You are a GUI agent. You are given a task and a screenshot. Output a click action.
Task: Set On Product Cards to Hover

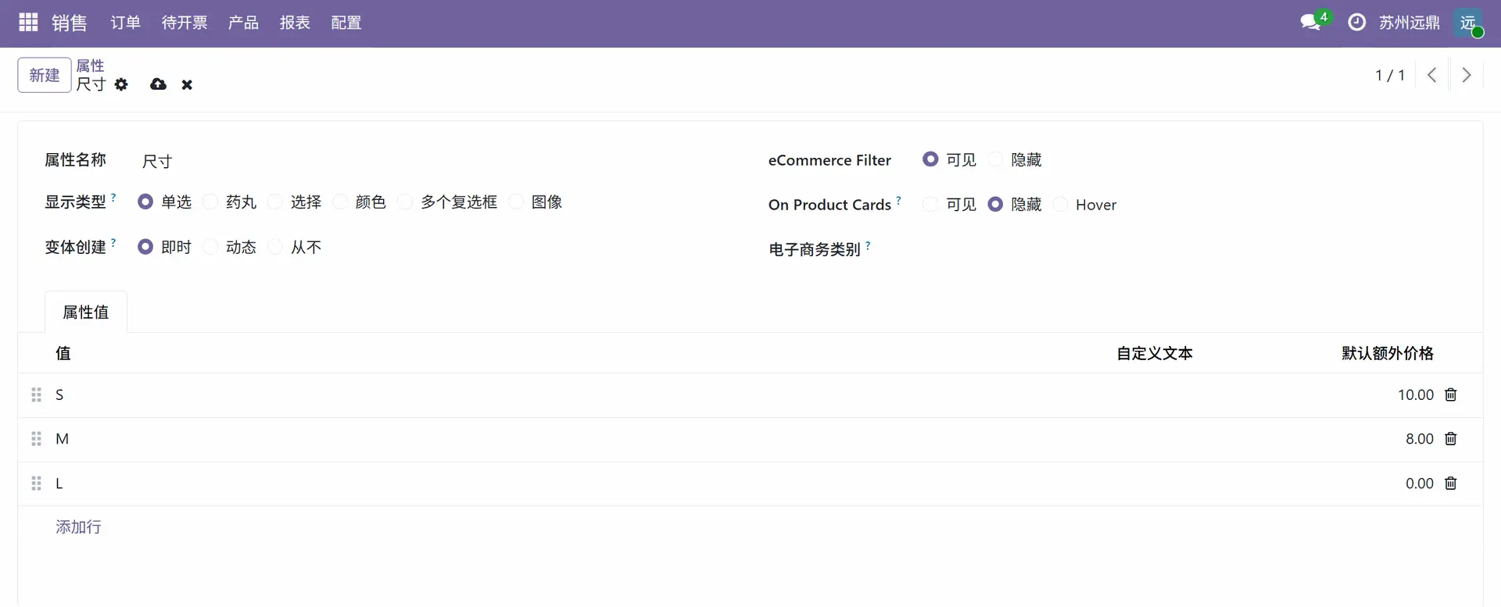pyautogui.click(x=1061, y=205)
